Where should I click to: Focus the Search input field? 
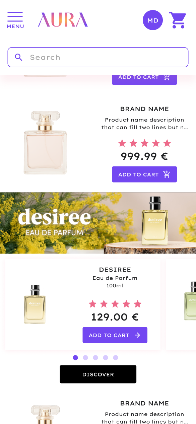(x=98, y=57)
